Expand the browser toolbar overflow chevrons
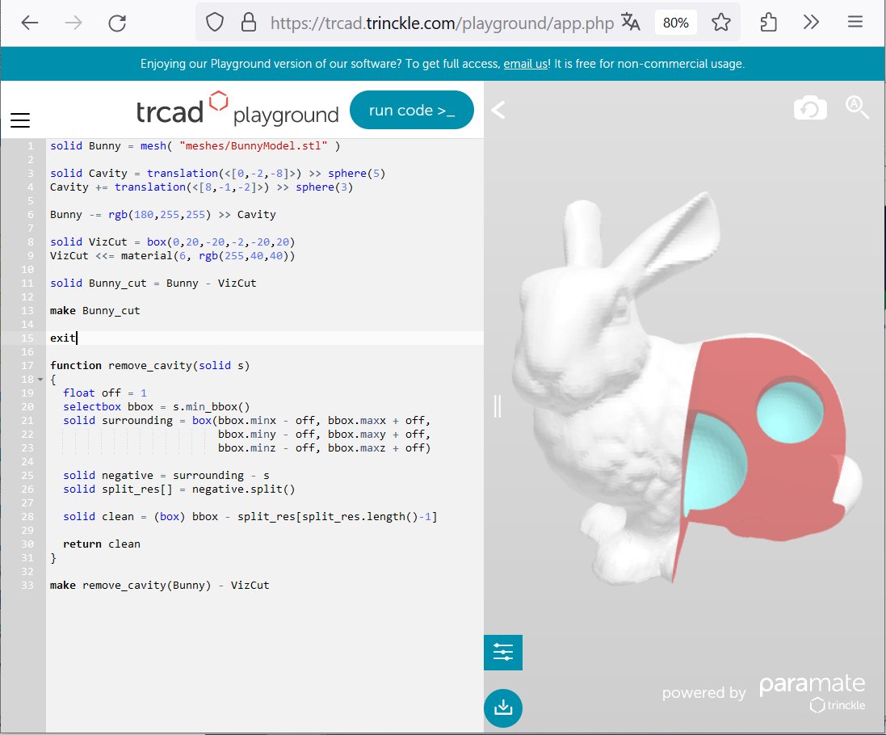The width and height of the screenshot is (886, 735). pos(811,23)
